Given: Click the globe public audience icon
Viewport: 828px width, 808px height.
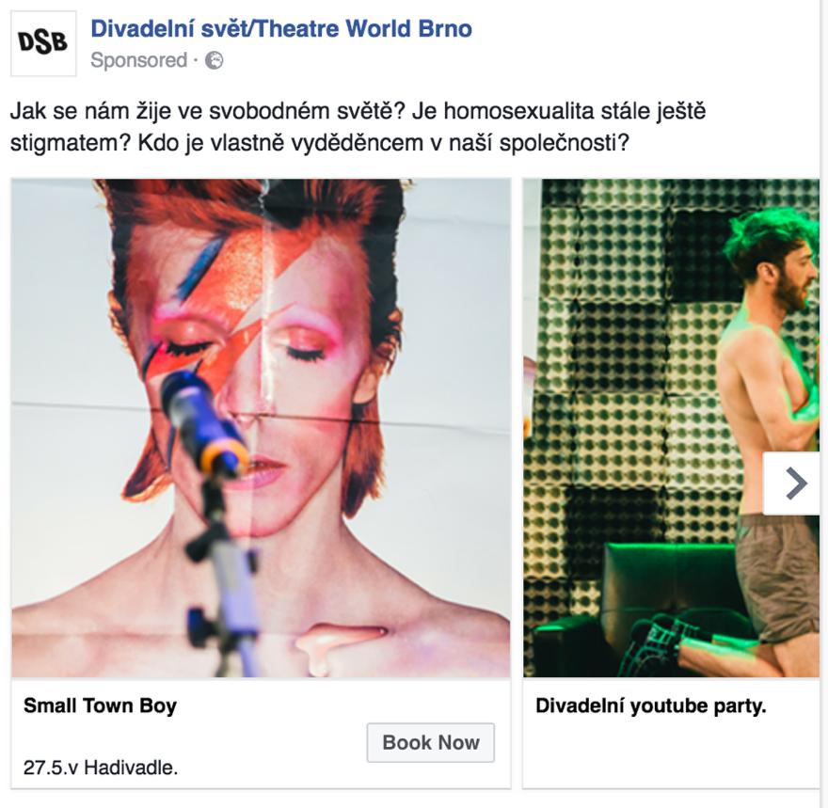Looking at the screenshot, I should [214, 61].
